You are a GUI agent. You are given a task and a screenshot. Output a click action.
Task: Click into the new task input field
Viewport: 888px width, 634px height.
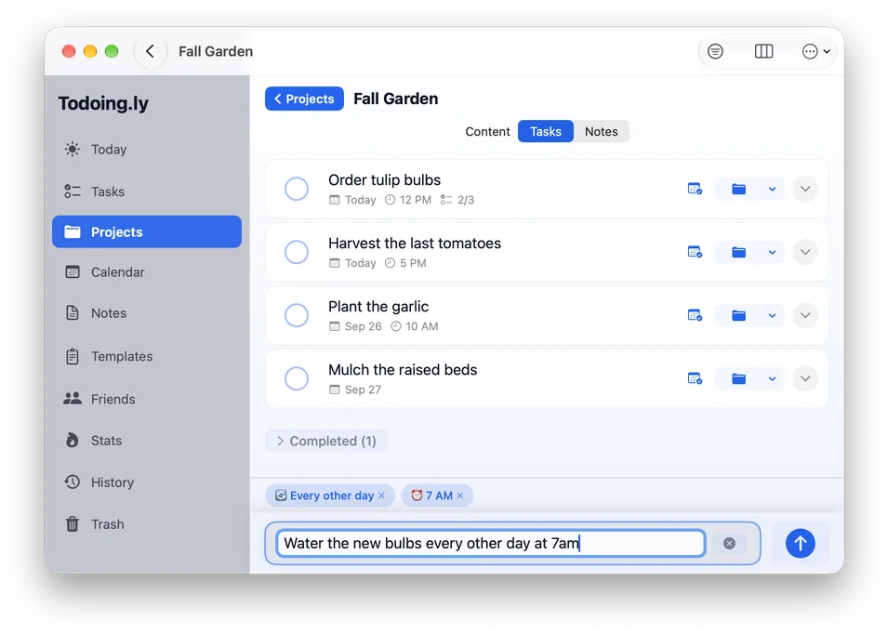(x=490, y=544)
